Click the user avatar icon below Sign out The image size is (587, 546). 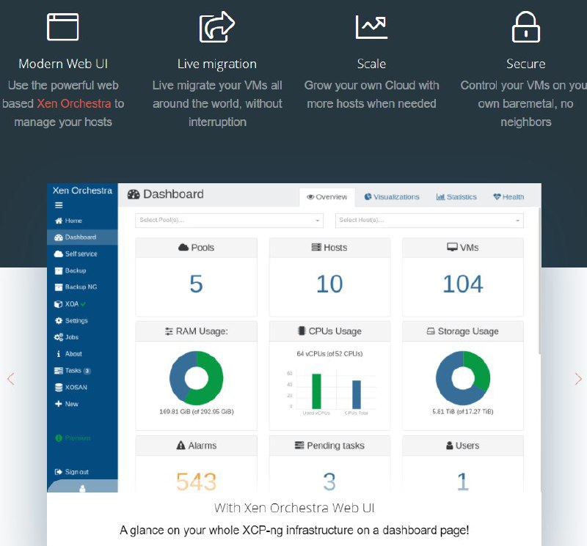coord(82,487)
